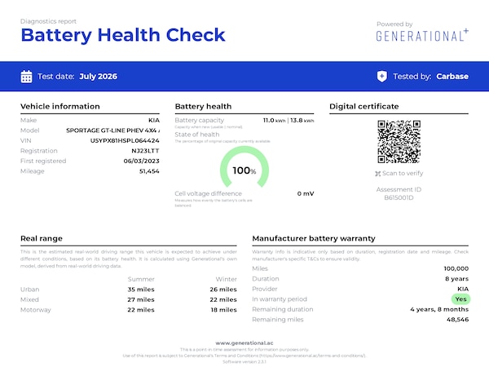Image resolution: width=489 pixels, height=367 pixels.
Task: Select Mixed summer range 27 miles
Action: coord(141,299)
